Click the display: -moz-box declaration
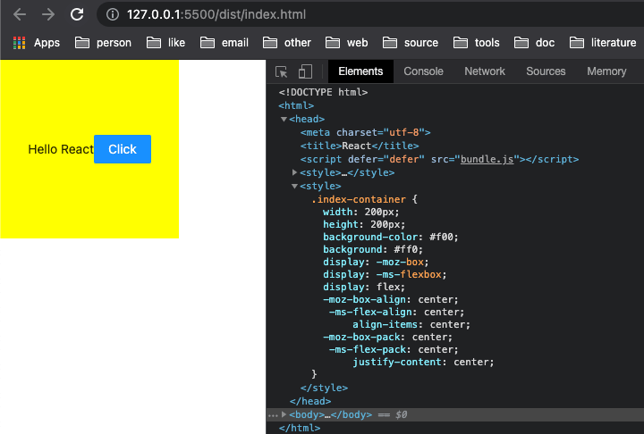 coord(376,263)
